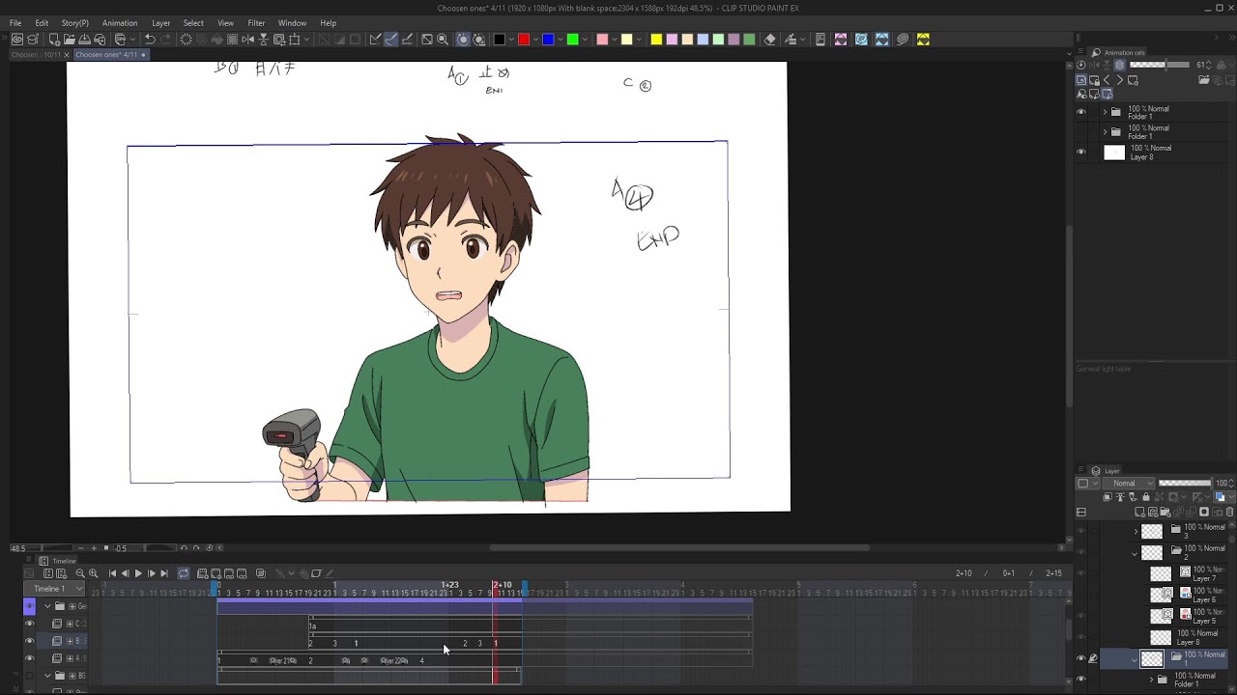Viewport: 1237px width, 695px height.
Task: Click the Flip horizontal icon in the command bar
Action: [x=248, y=40]
